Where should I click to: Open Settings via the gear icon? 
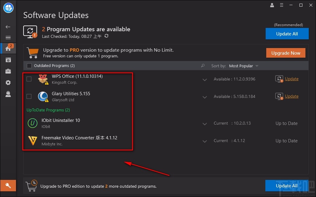coord(8,83)
